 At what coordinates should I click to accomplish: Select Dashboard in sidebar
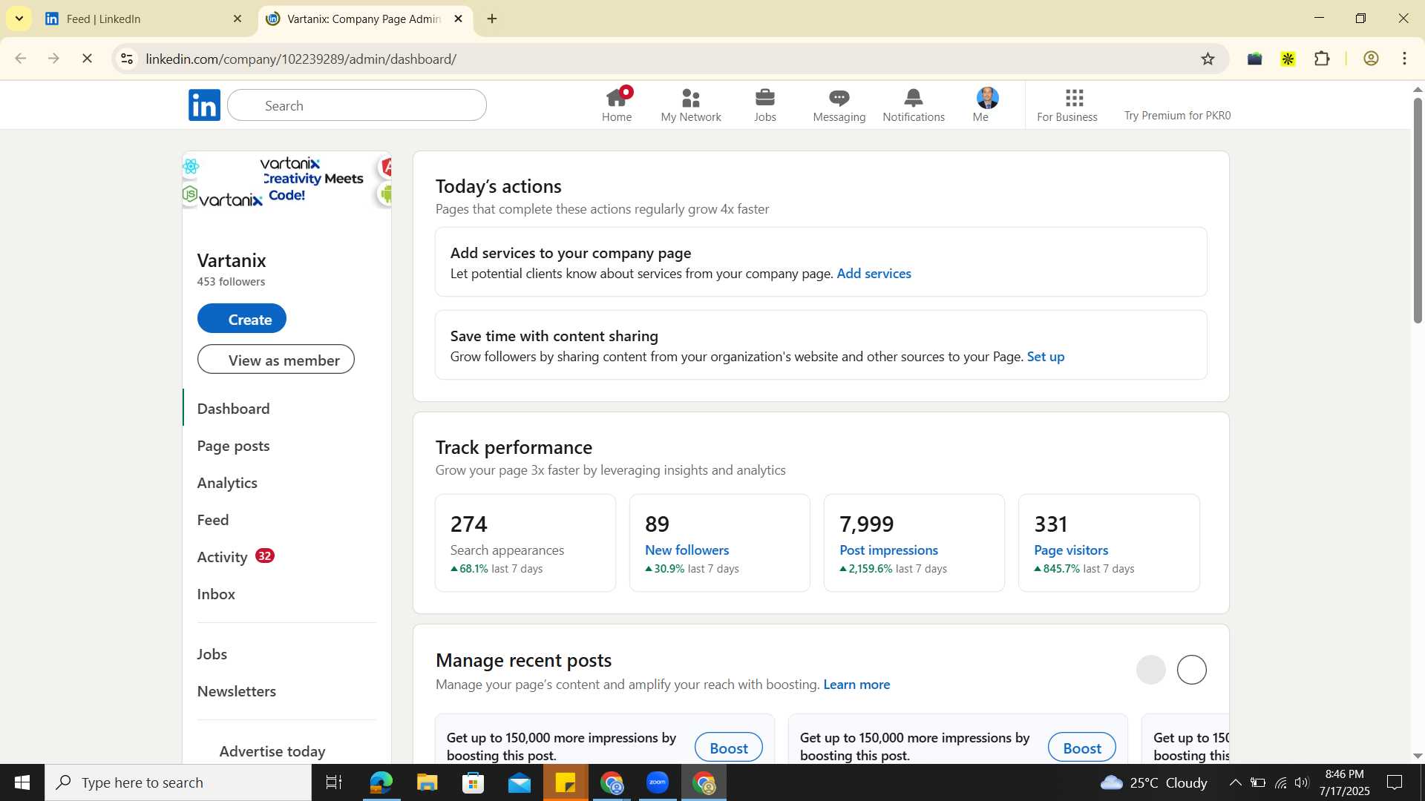click(x=233, y=409)
